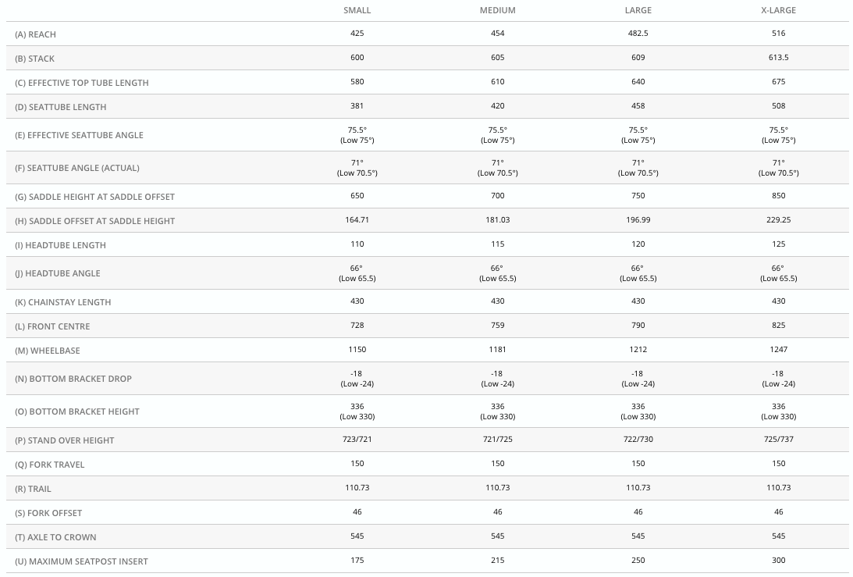Select the (A) REACH row label
Screen dimensions: 853x577
pos(36,35)
